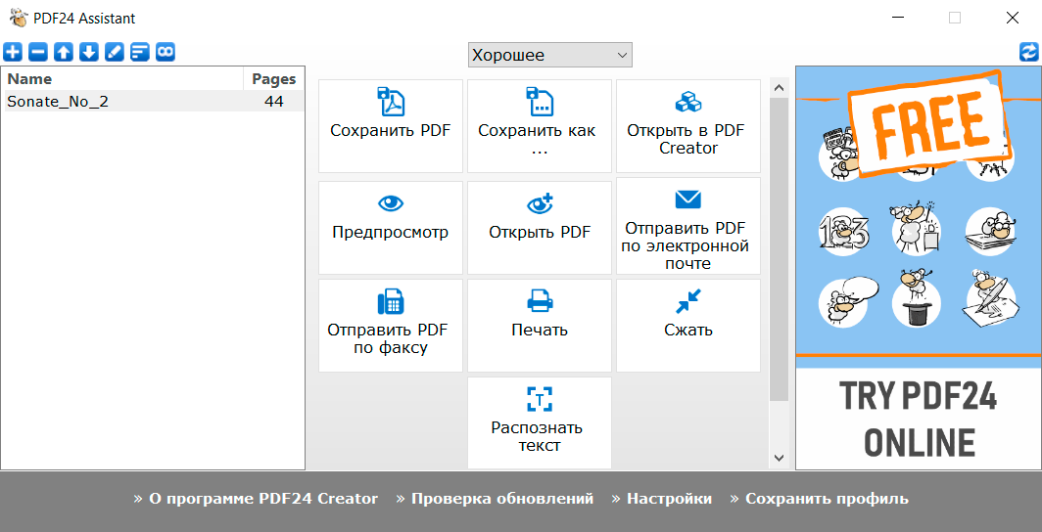Move selected file down with arrow icon

point(89,52)
